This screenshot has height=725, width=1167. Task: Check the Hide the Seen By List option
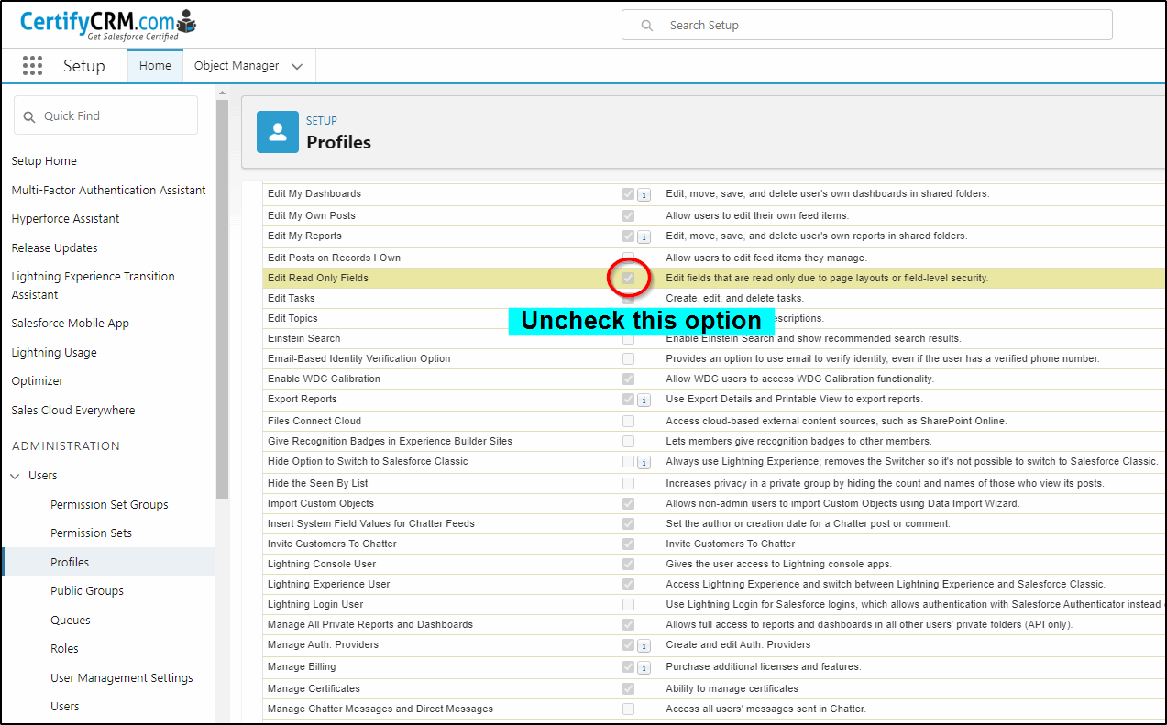(x=628, y=483)
